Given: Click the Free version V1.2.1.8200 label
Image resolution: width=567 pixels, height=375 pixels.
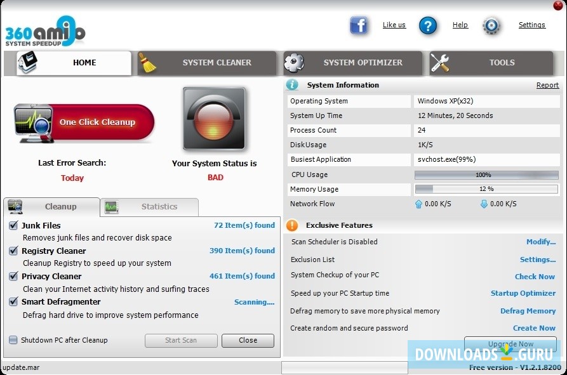Looking at the screenshot, I should [516, 367].
